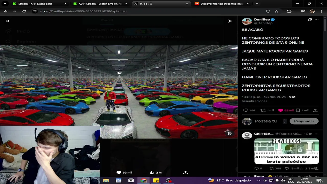Click the Responder button

pyautogui.click(x=304, y=121)
